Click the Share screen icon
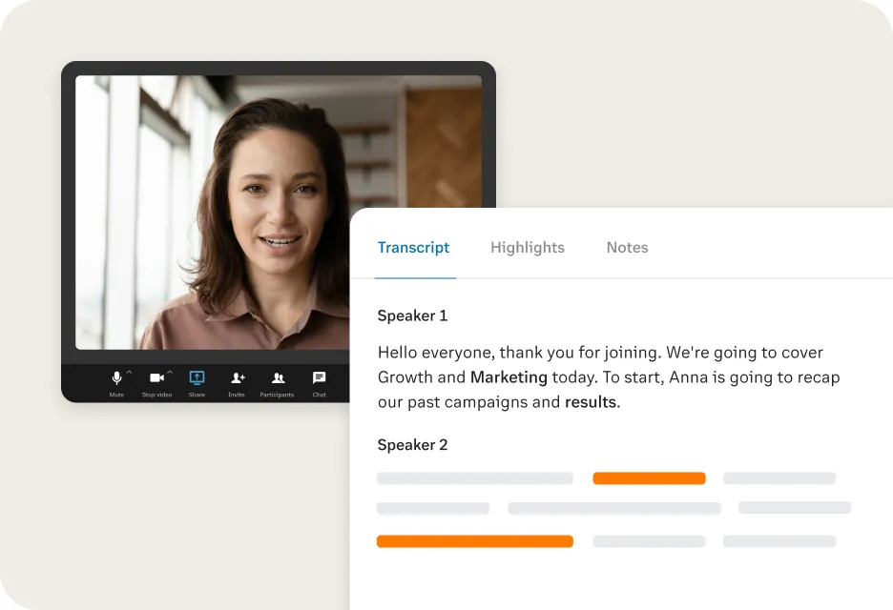Image resolution: width=893 pixels, height=610 pixels. point(197,377)
